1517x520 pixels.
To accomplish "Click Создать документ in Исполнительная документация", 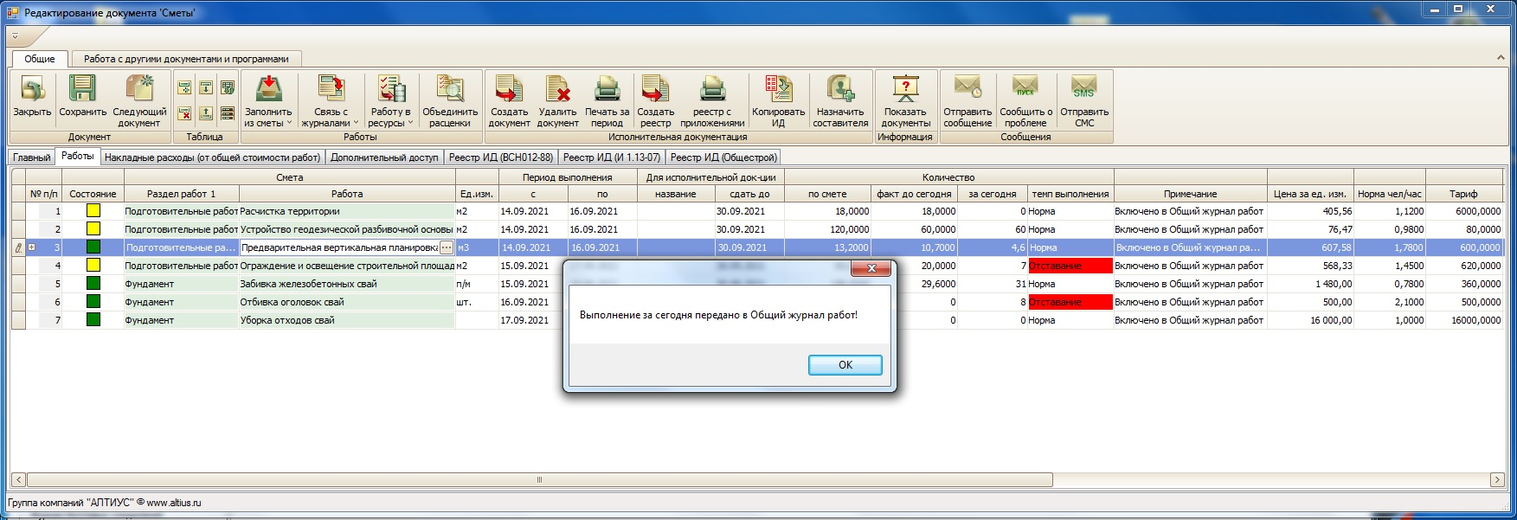I will tap(509, 90).
